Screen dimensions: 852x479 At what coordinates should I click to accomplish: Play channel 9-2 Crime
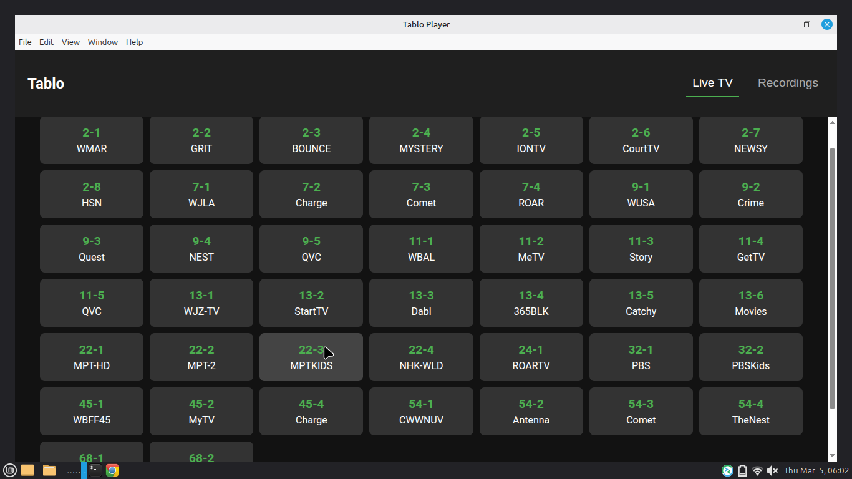(x=750, y=195)
